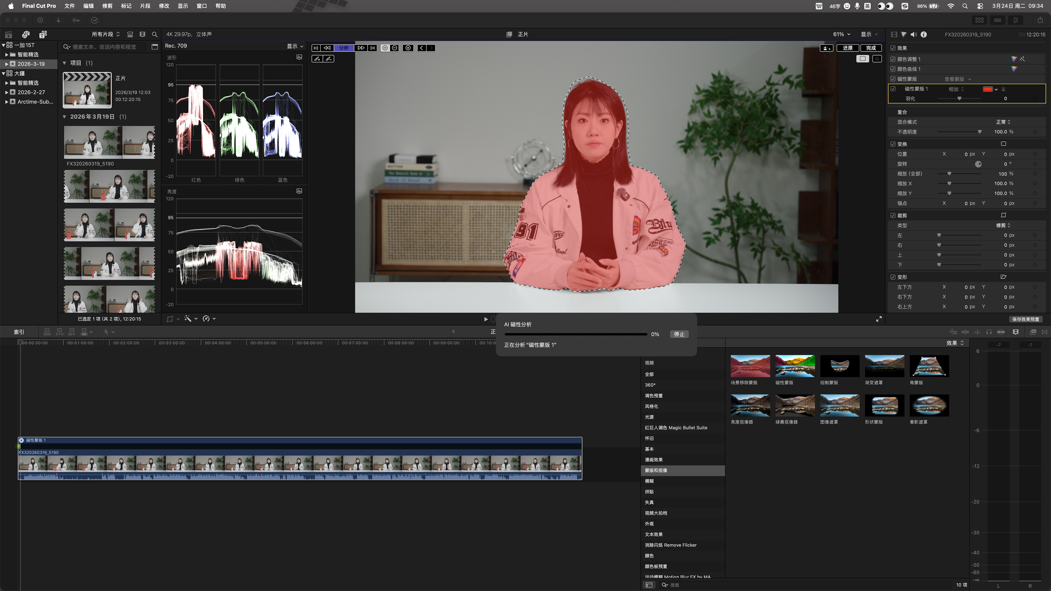
Task: Click the photos and audio sidebar icon
Action: (x=26, y=35)
